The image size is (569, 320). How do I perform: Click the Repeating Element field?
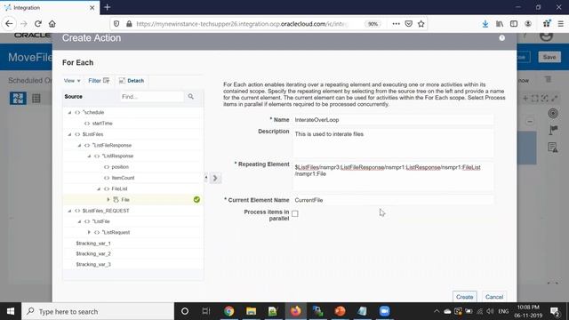point(393,177)
